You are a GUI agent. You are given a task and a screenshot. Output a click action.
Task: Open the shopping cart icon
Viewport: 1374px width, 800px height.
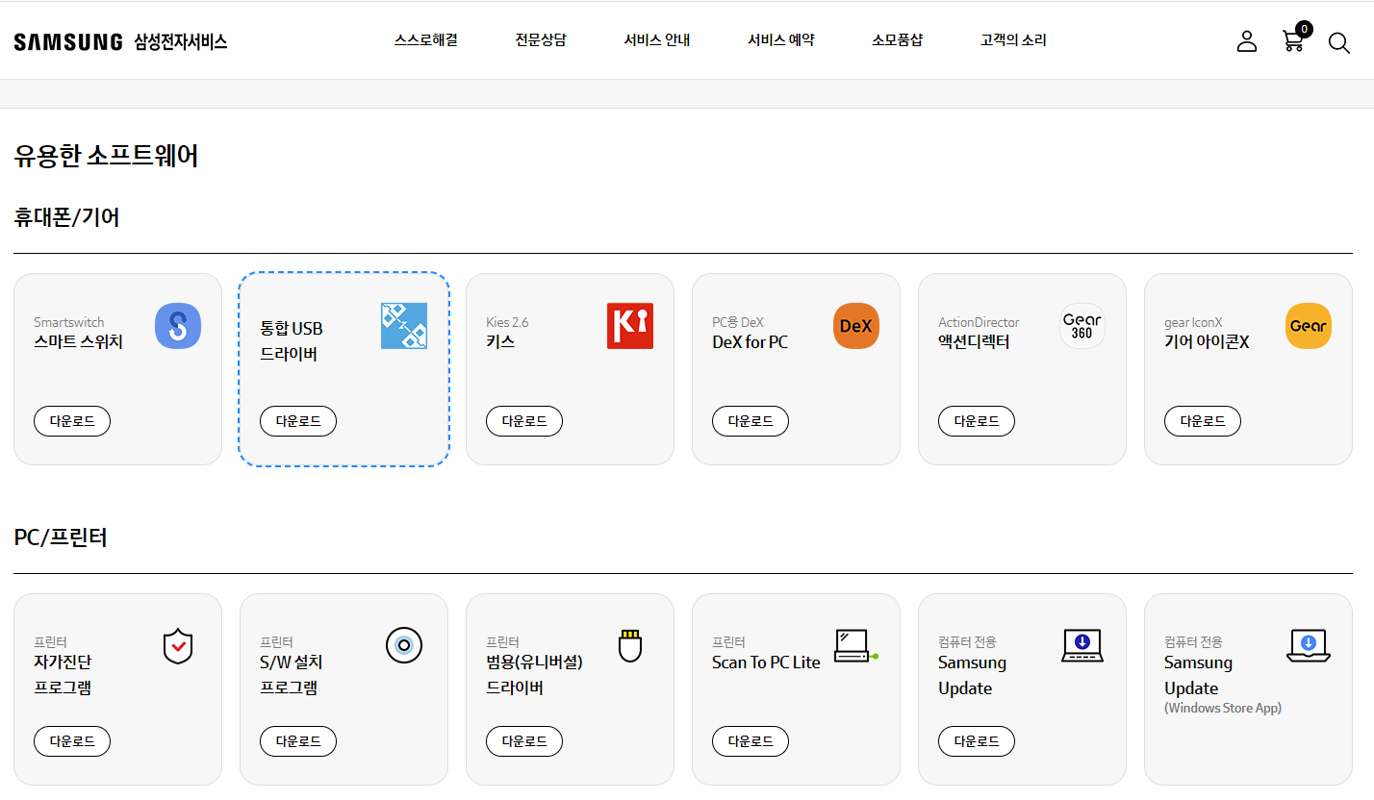click(1293, 41)
